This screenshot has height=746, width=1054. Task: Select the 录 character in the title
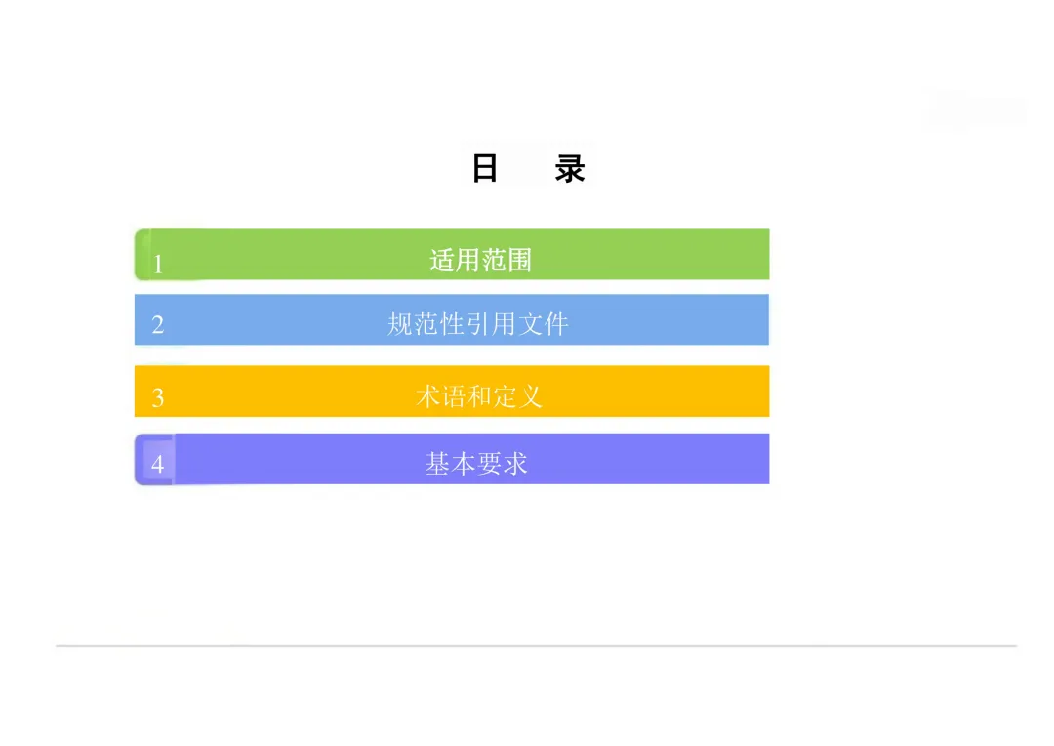click(570, 168)
